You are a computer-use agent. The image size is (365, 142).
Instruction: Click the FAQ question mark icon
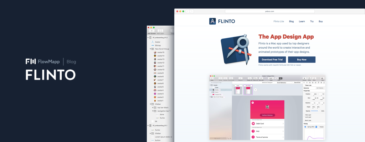click(x=253, y=131)
